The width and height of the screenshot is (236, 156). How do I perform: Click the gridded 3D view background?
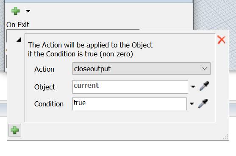[x=214, y=14]
